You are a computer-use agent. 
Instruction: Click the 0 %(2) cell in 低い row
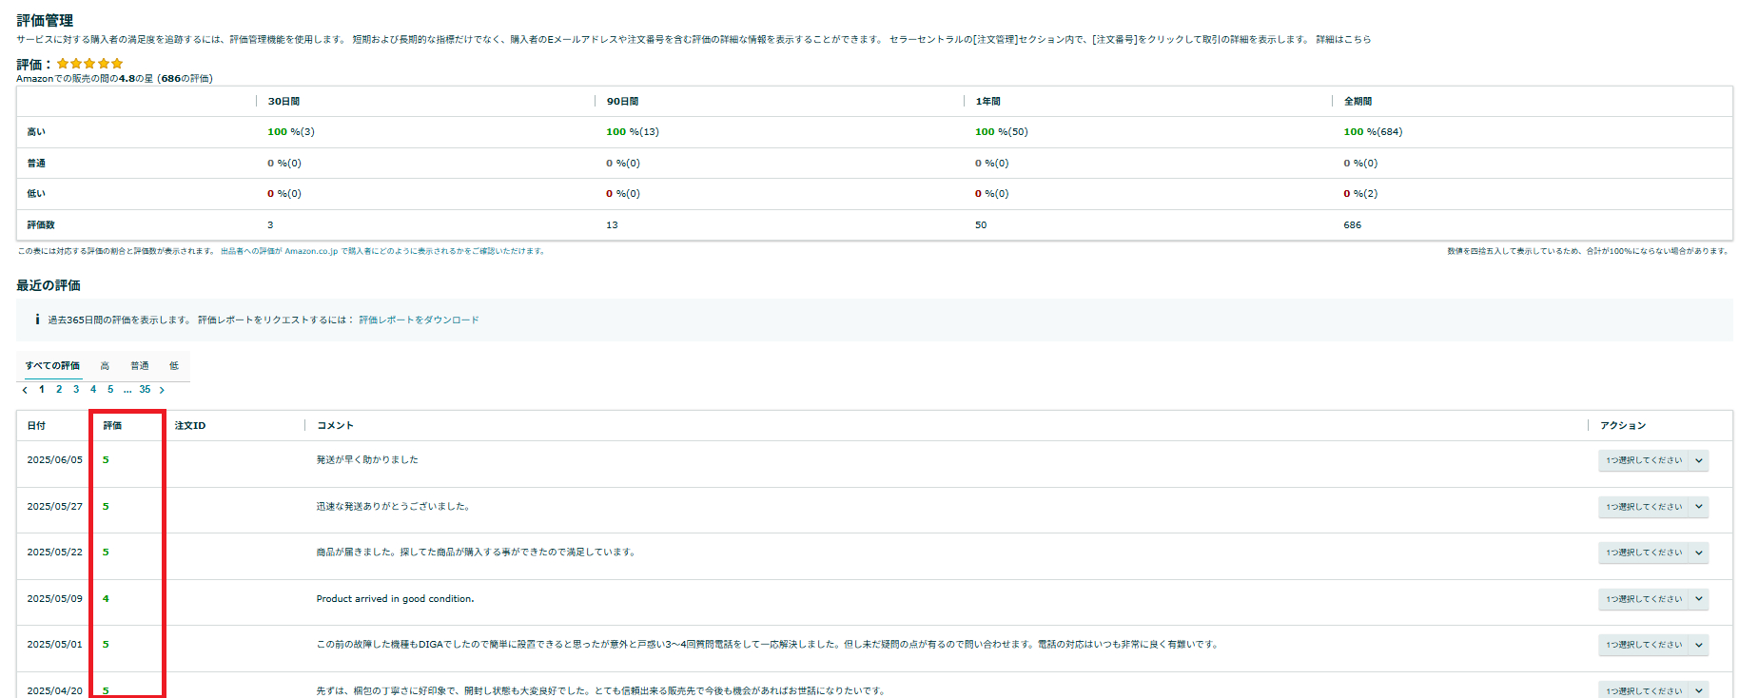(x=1360, y=194)
